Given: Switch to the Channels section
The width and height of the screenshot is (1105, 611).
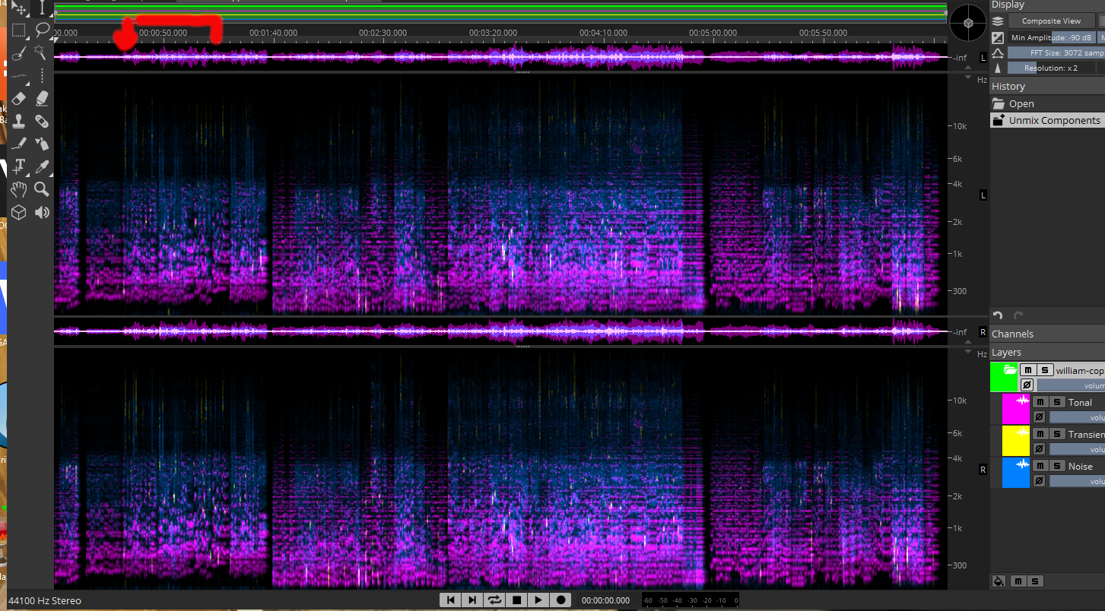Looking at the screenshot, I should (1013, 334).
